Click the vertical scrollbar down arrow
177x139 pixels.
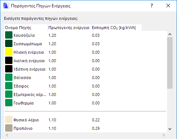pyautogui.click(x=170, y=129)
